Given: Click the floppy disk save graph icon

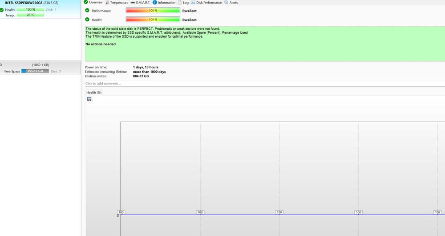Looking at the screenshot, I should (x=89, y=99).
